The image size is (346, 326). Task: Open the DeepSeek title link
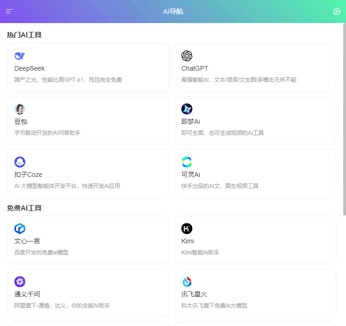point(30,68)
